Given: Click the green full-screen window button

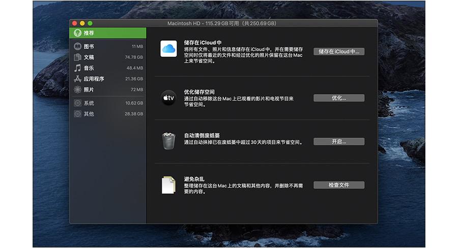Looking at the screenshot, I should coord(90,23).
